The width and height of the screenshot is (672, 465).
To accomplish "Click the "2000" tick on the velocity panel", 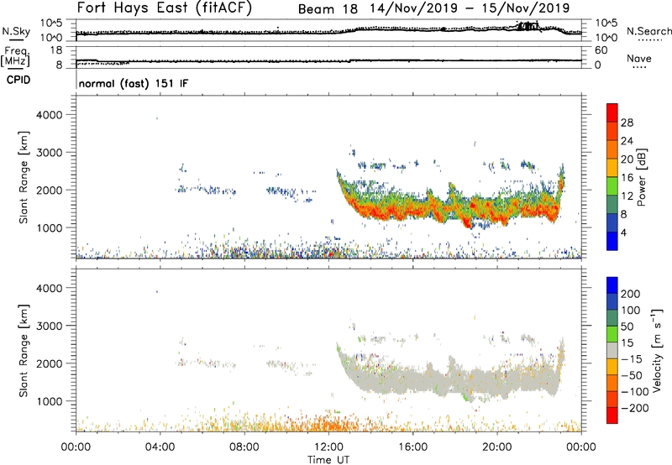I will [50, 363].
